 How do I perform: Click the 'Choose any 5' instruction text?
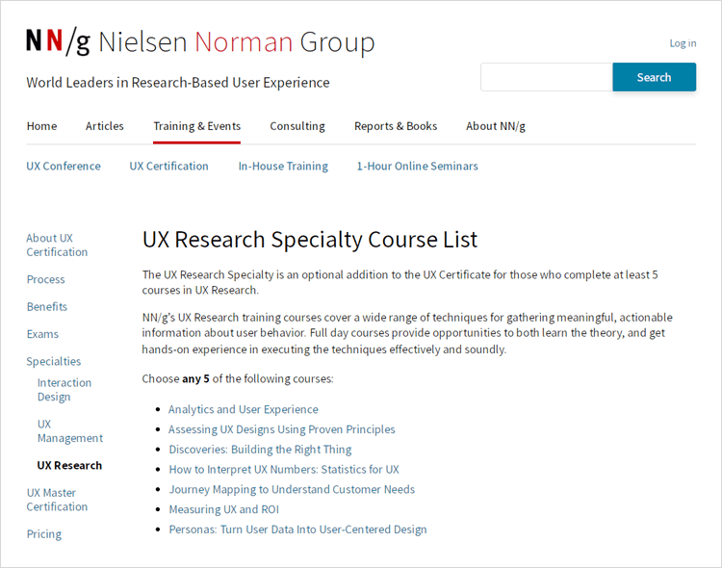(x=238, y=379)
